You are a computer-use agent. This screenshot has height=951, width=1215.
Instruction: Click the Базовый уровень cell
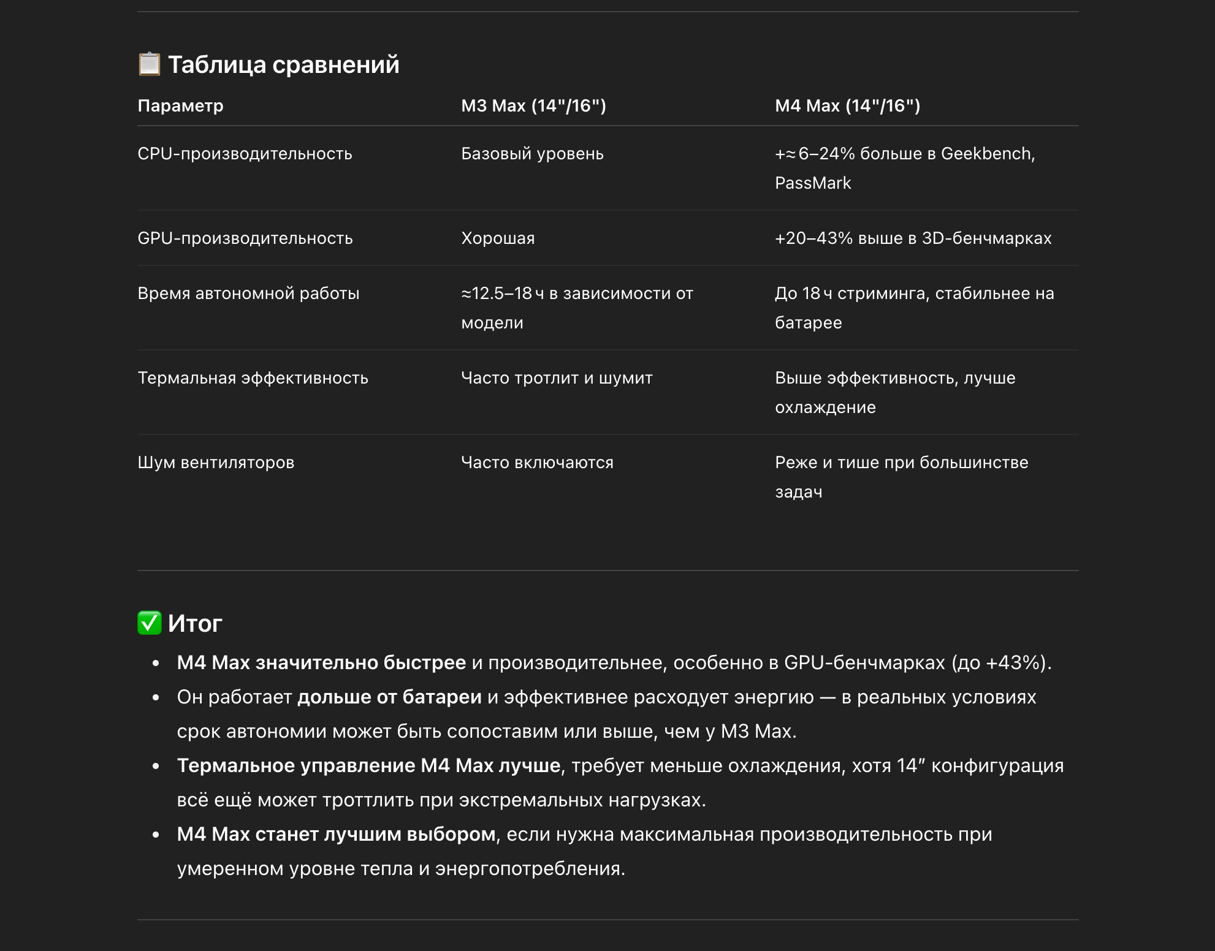tap(532, 153)
